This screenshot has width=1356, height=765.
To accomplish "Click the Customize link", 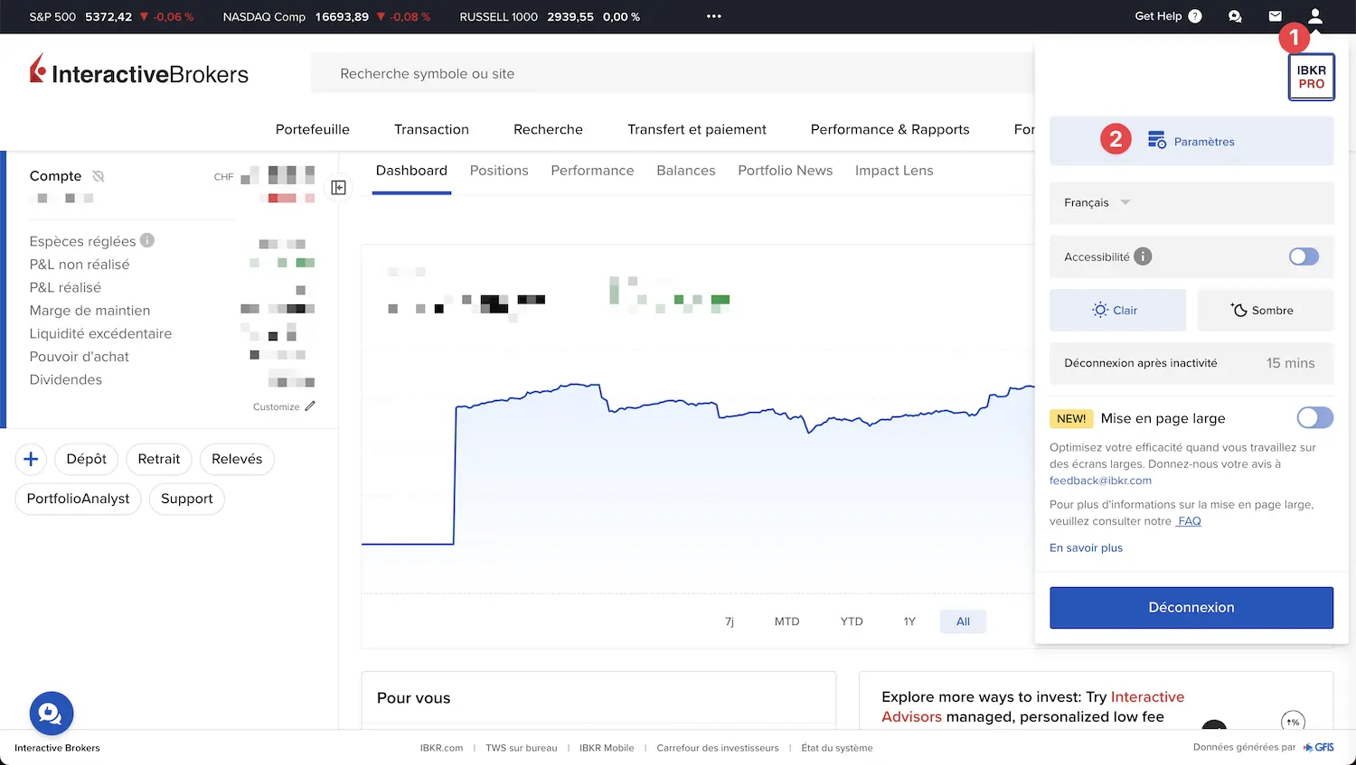I will point(277,406).
